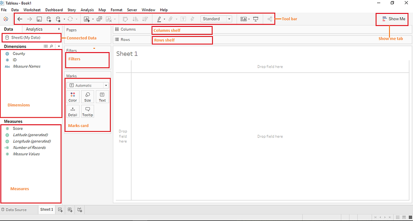Click the share workbook icon
Screen dimensions: 413x221
[270, 19]
